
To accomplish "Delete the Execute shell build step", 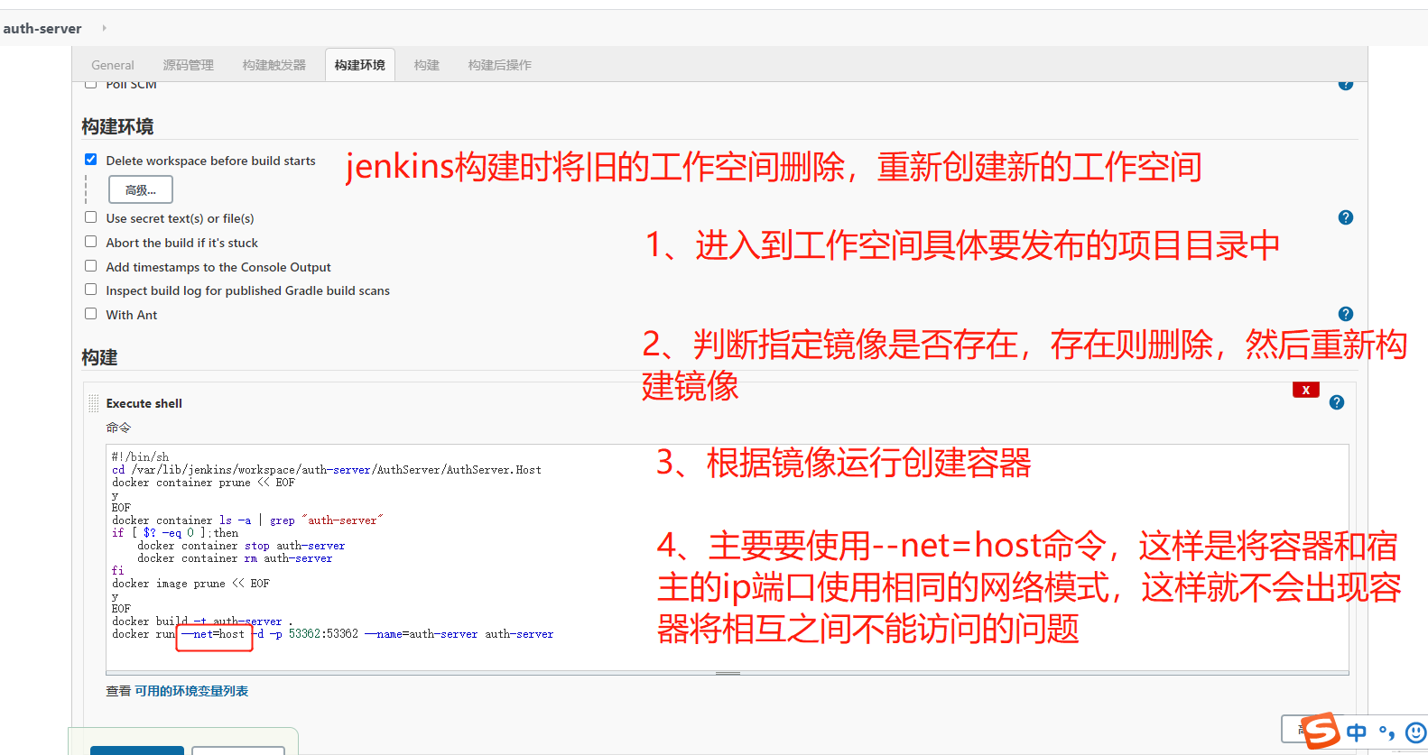I will point(1306,390).
